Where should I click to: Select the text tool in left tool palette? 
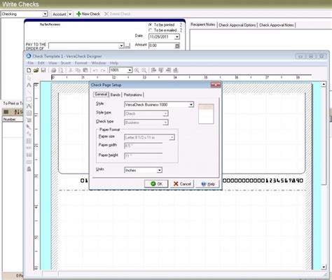coord(29,85)
